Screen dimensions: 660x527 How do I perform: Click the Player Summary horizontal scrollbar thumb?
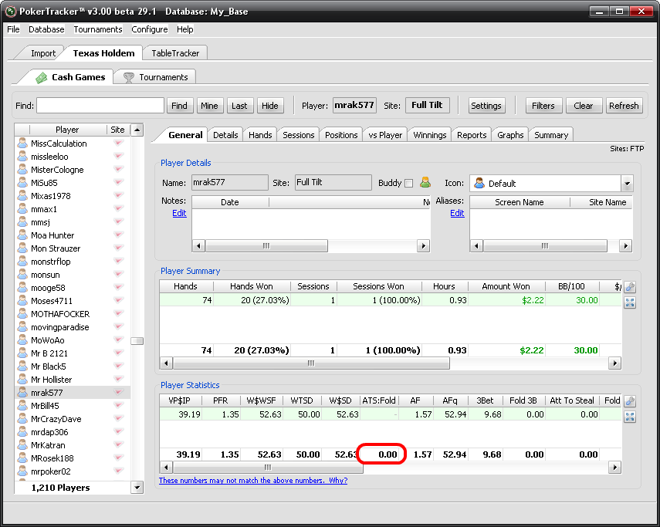click(x=311, y=363)
